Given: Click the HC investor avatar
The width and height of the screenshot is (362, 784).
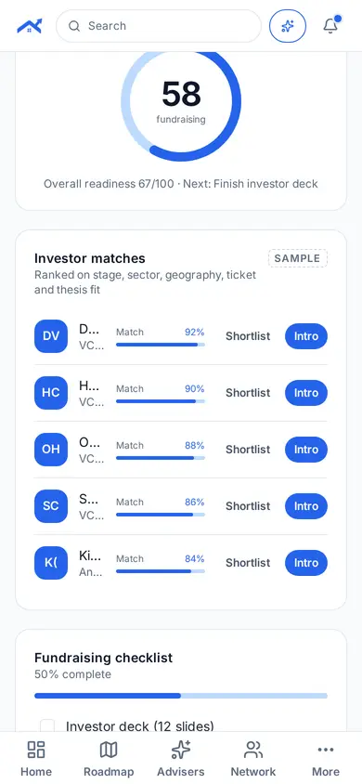Looking at the screenshot, I should pos(51,393).
